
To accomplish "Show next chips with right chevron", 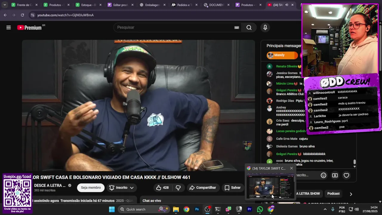I will (351, 194).
